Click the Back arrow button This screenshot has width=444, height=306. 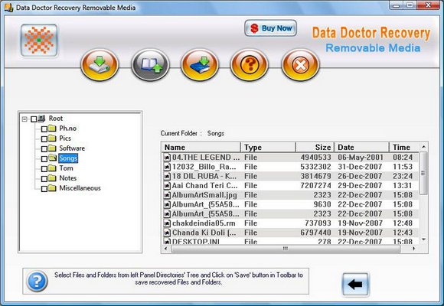[x=355, y=285]
